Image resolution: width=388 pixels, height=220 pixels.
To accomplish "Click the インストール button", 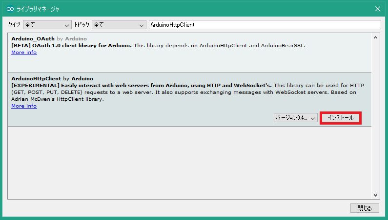I will (x=341, y=118).
